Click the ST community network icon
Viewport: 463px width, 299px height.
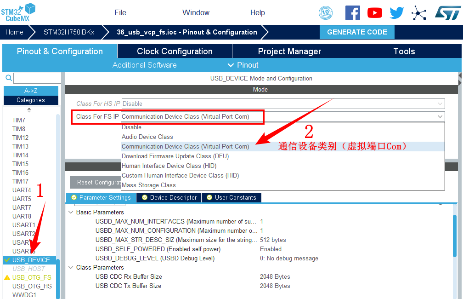pos(418,13)
